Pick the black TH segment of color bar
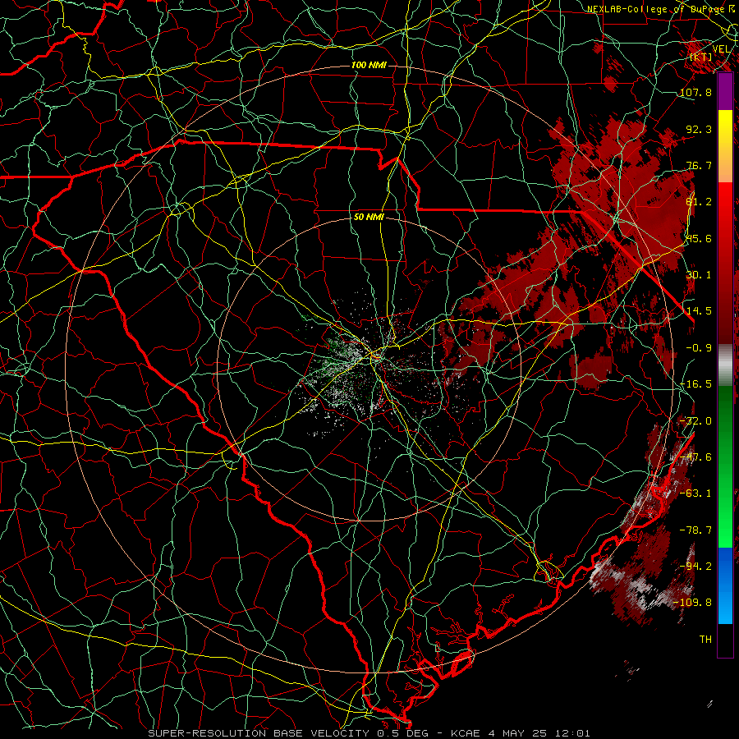 (725, 640)
